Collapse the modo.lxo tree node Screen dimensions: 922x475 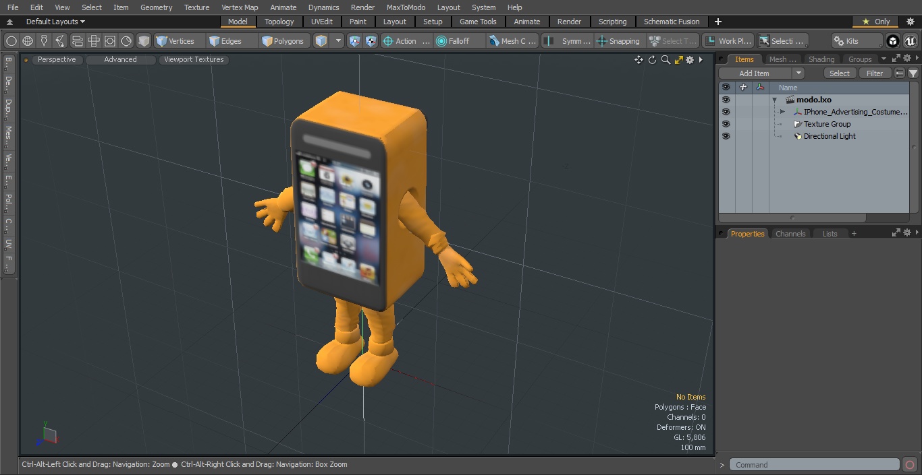[x=775, y=100]
